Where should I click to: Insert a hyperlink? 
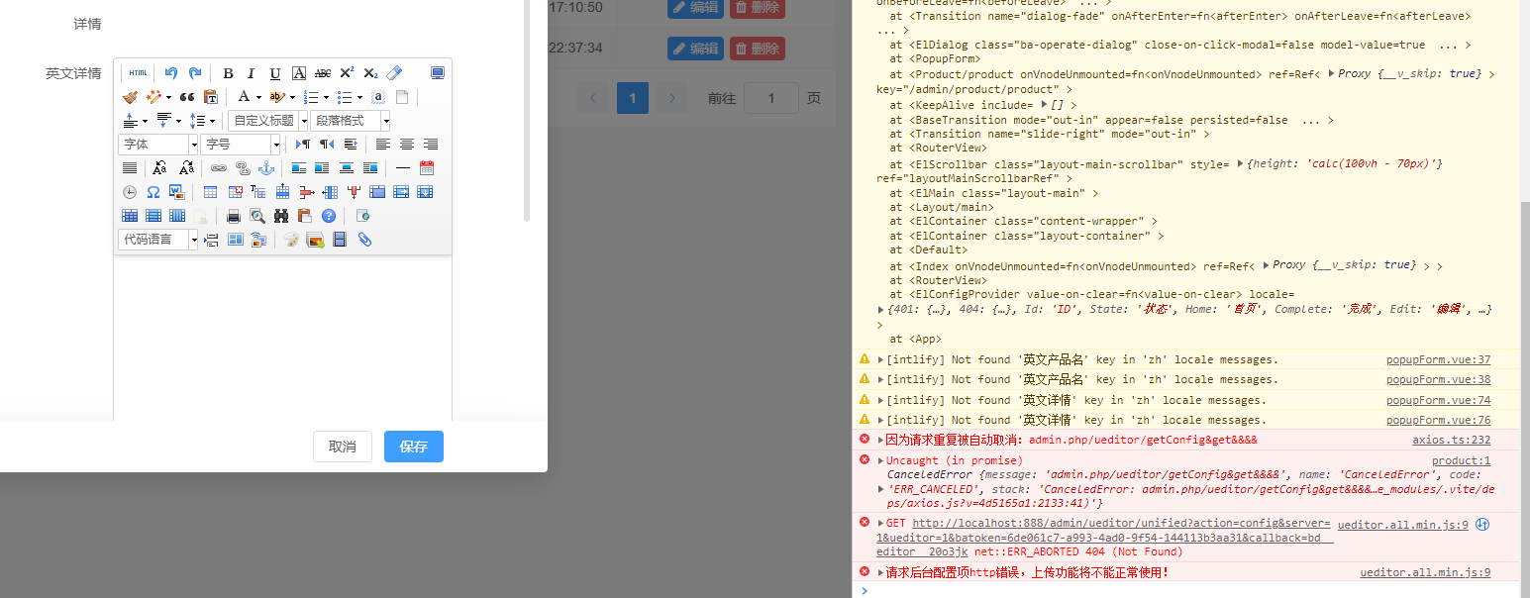coord(218,168)
